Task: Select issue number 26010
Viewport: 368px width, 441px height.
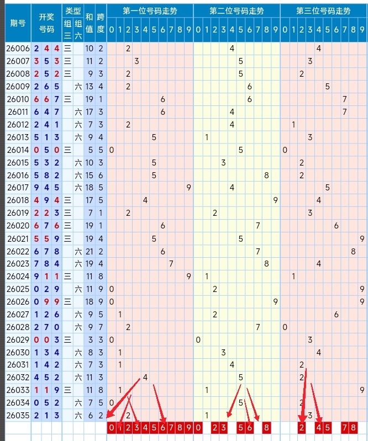Action: coord(18,99)
